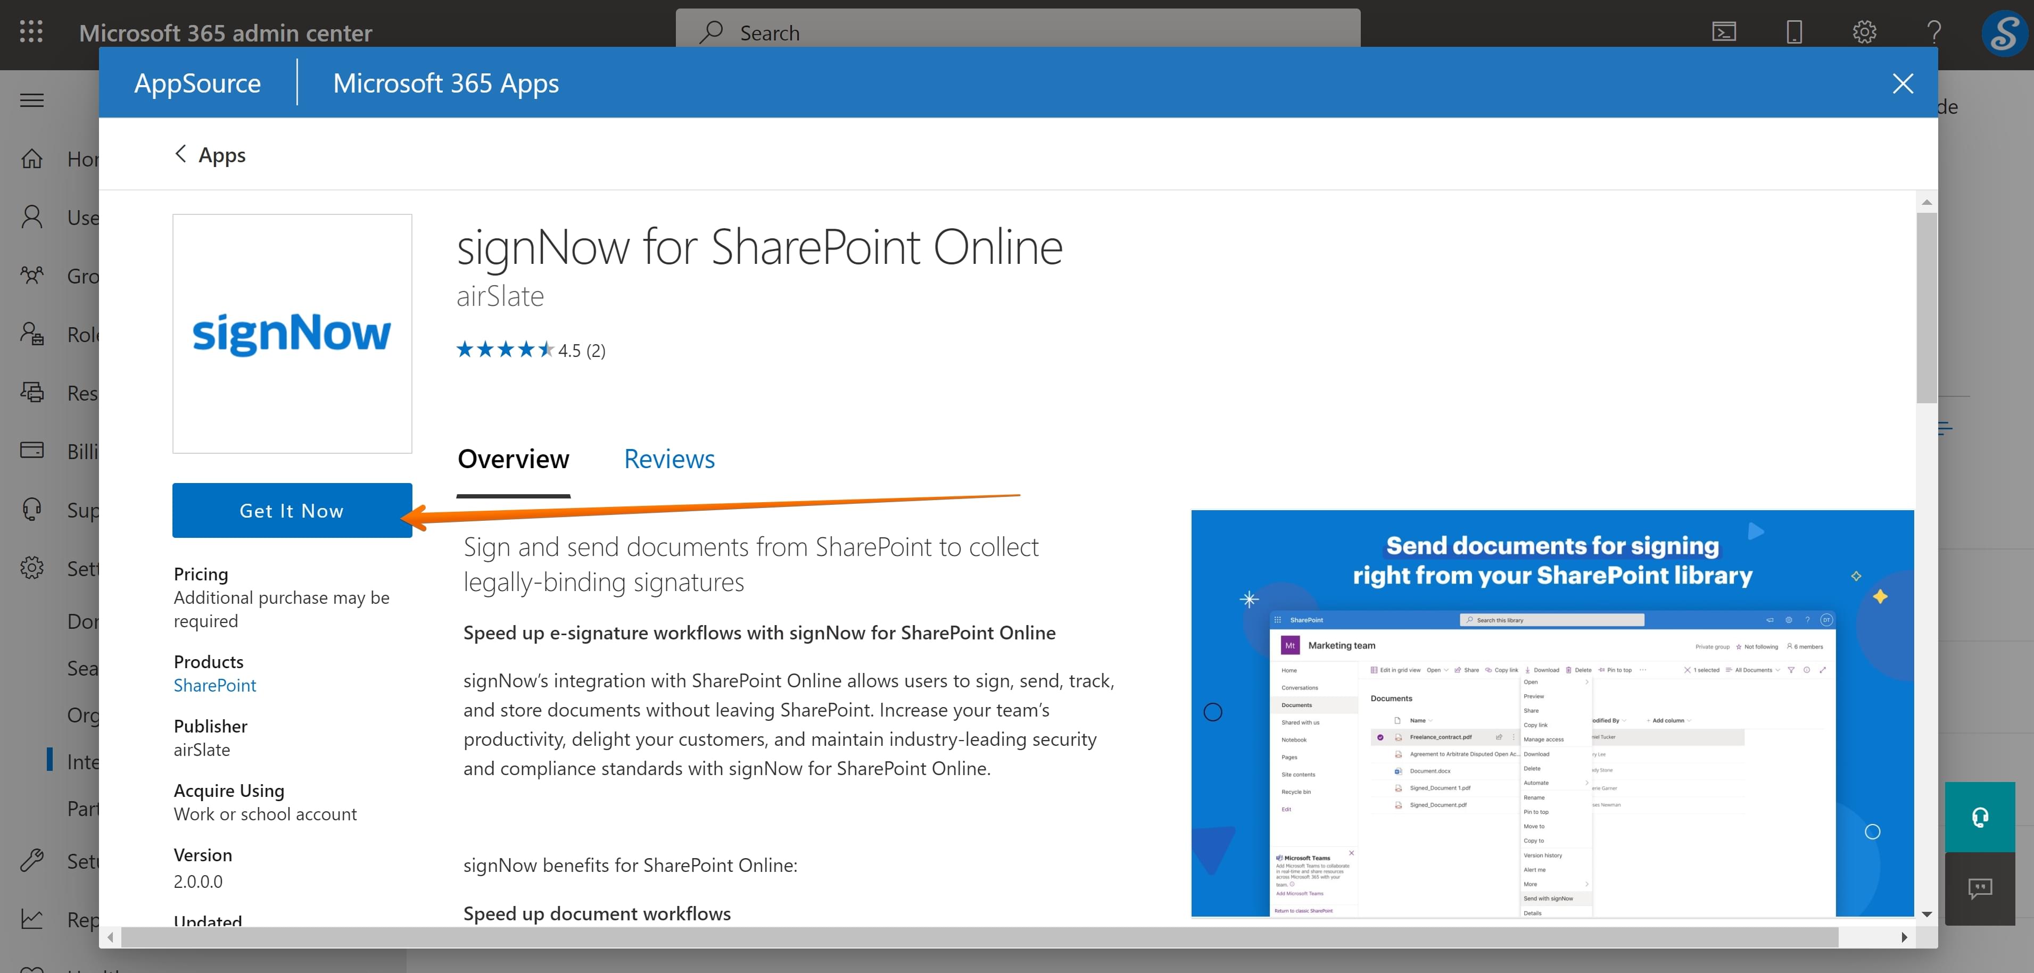2034x973 pixels.
Task: Click the vertical scrollbar up arrow
Action: 1926,202
